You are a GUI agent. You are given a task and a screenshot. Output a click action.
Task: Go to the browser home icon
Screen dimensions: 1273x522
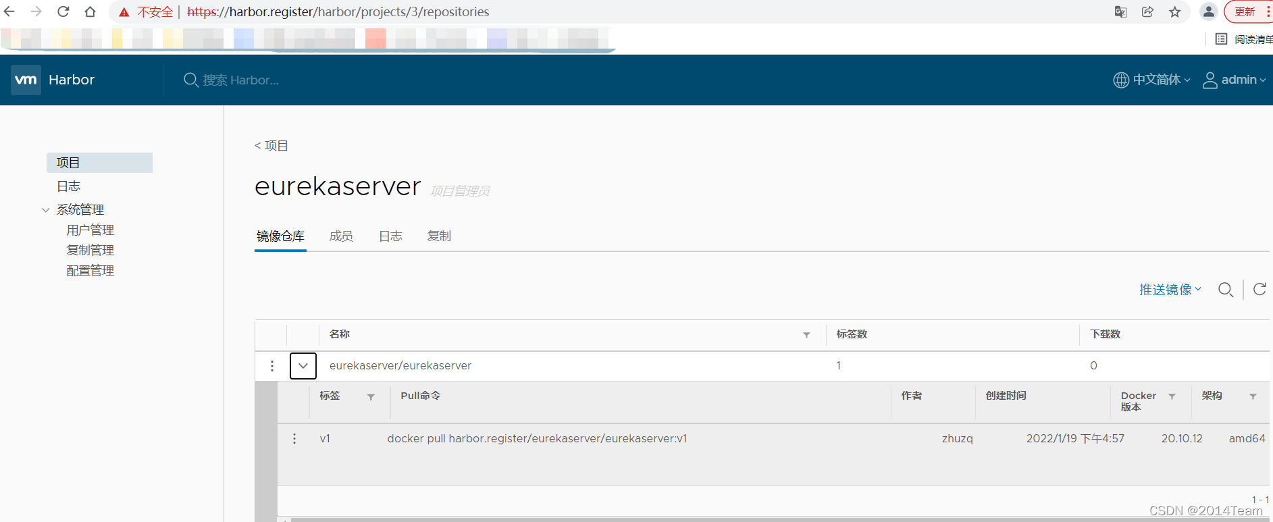(90, 11)
